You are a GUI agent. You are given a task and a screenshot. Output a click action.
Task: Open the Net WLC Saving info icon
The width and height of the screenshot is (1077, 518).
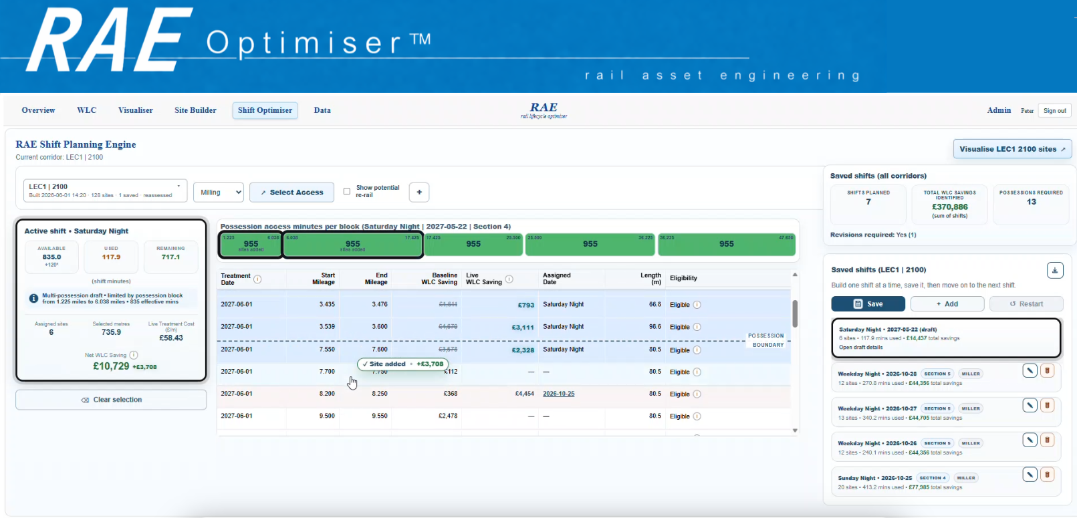[134, 355]
